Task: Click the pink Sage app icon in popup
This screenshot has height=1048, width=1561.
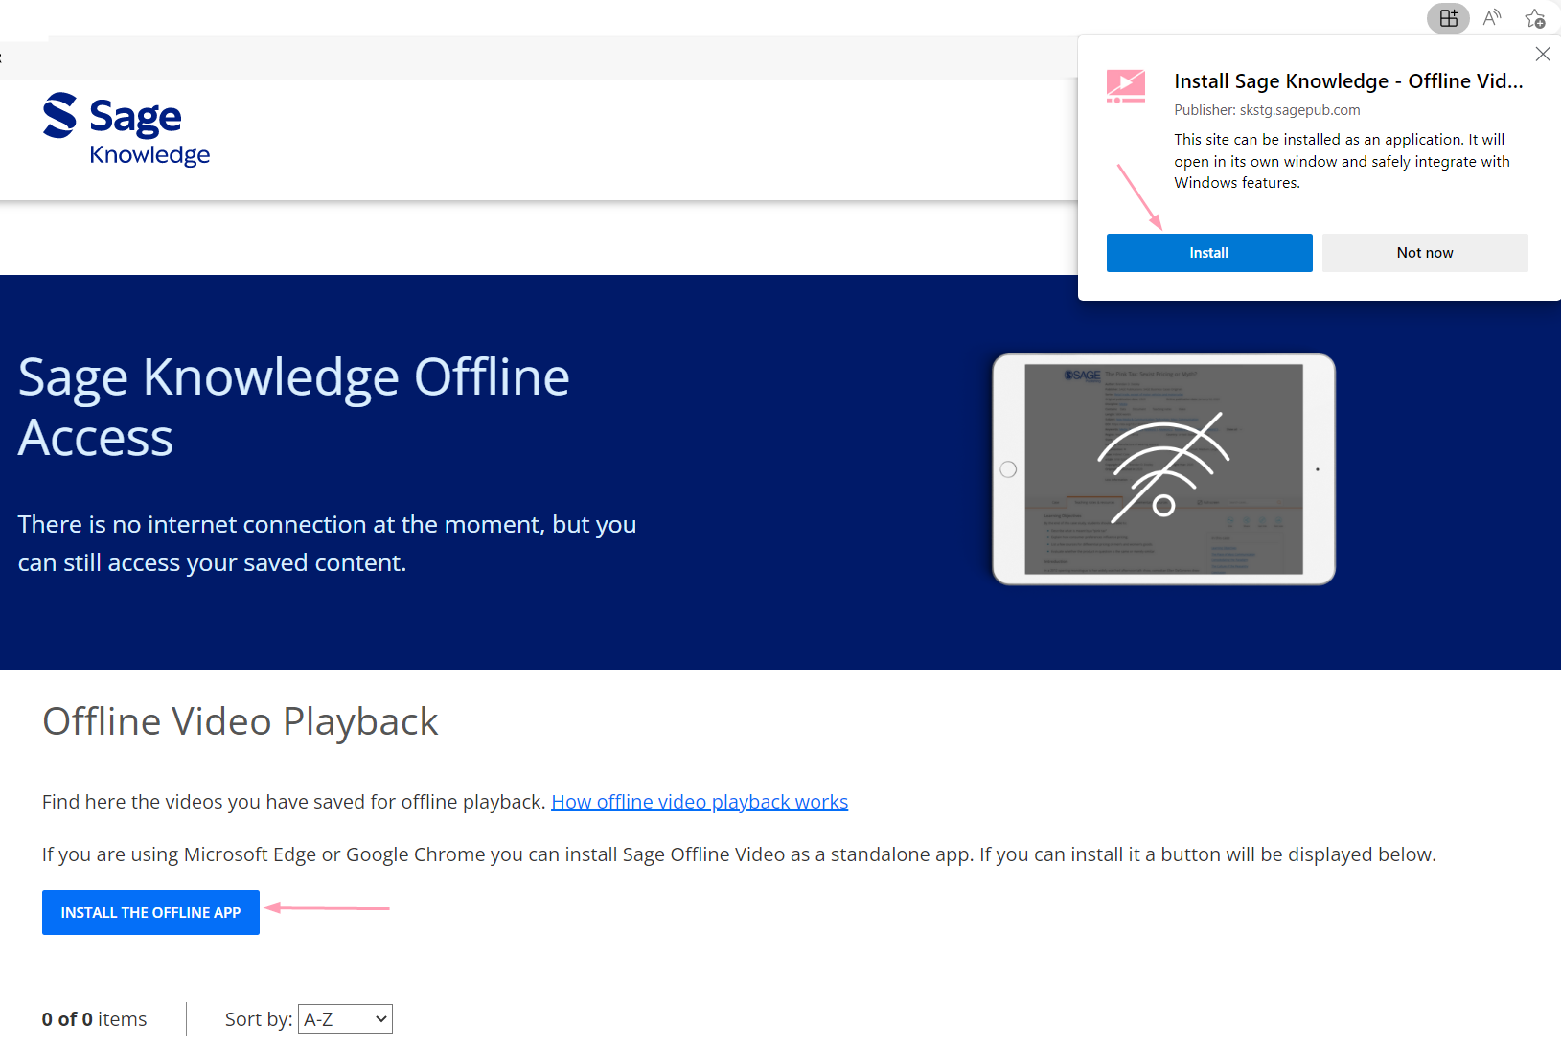Action: click(x=1126, y=86)
